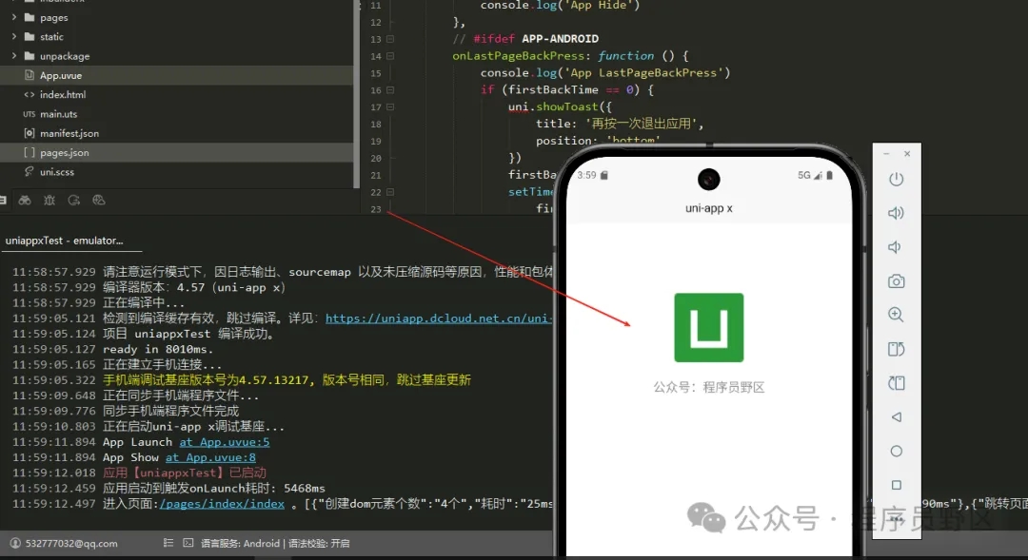Click the App.uvue file icon
The width and height of the screenshot is (1028, 560).
point(29,75)
